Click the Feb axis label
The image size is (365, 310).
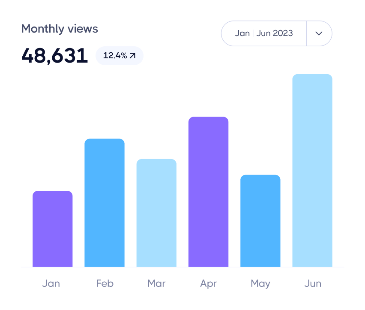coord(105,283)
